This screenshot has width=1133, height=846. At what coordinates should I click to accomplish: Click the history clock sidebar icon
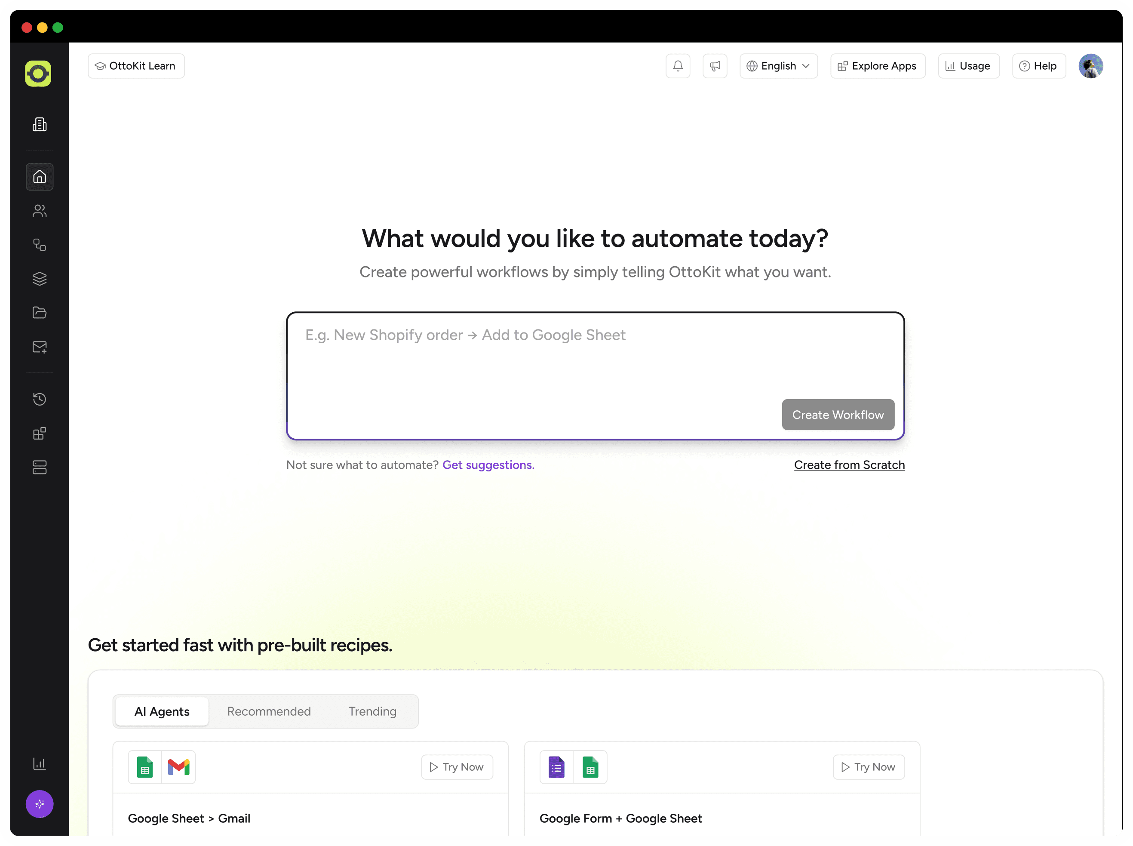click(x=40, y=399)
